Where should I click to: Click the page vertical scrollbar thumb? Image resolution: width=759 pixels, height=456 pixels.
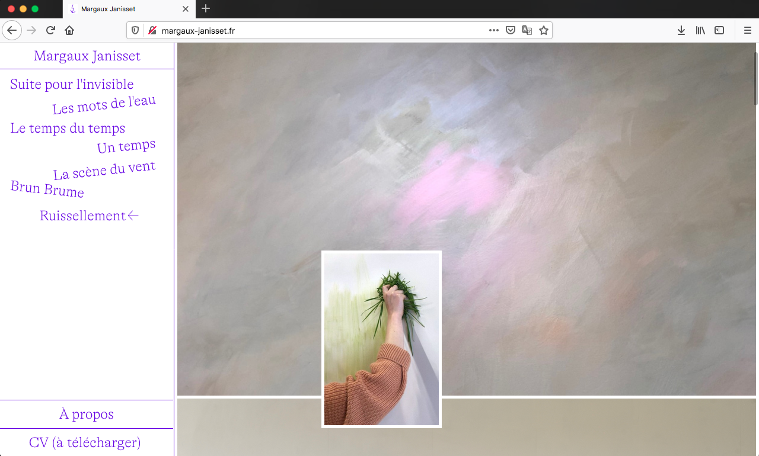pos(755,79)
